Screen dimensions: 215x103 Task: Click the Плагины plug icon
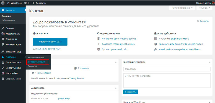pyautogui.click(x=3, y=57)
